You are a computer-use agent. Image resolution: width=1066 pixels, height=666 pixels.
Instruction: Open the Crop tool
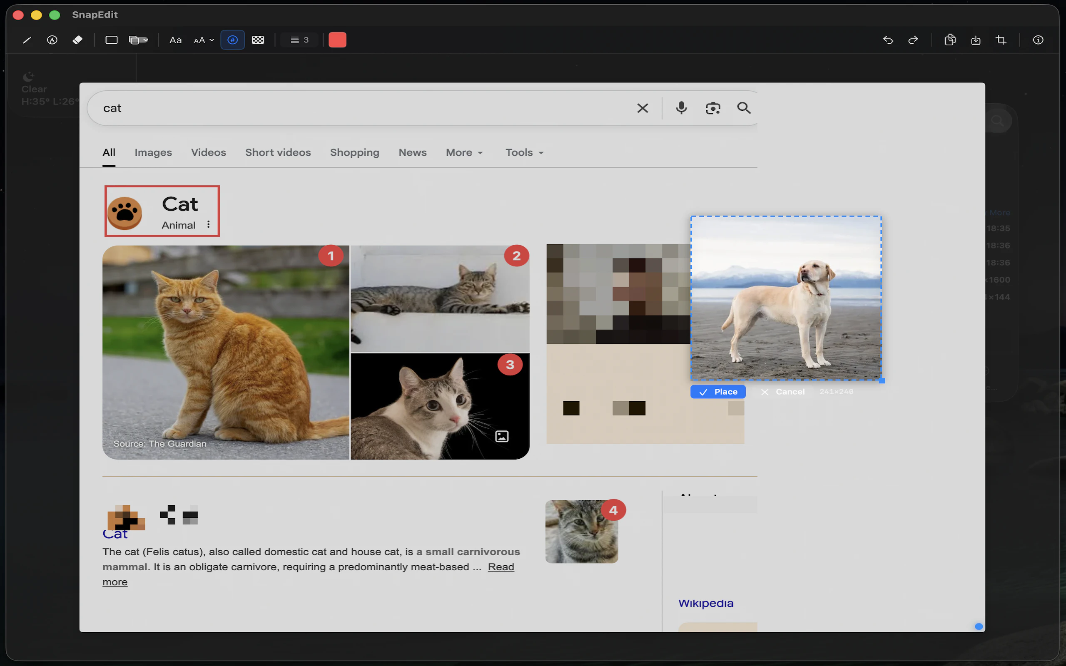coord(1001,40)
